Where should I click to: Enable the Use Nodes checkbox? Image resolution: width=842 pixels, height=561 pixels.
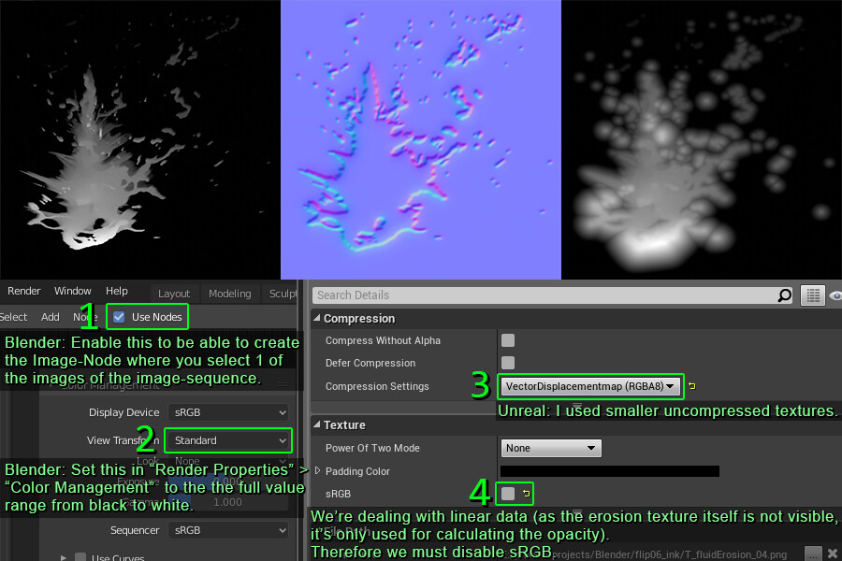[119, 317]
